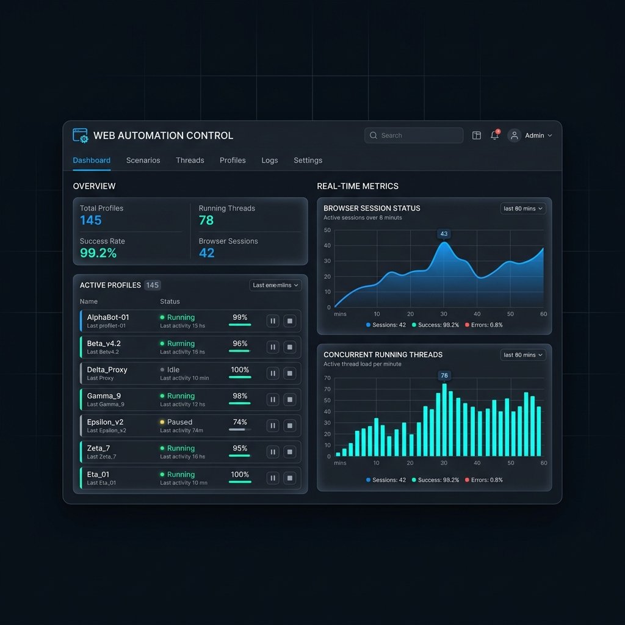The image size is (625, 625).
Task: Select the Gamma_9 profile name
Action: (x=104, y=396)
